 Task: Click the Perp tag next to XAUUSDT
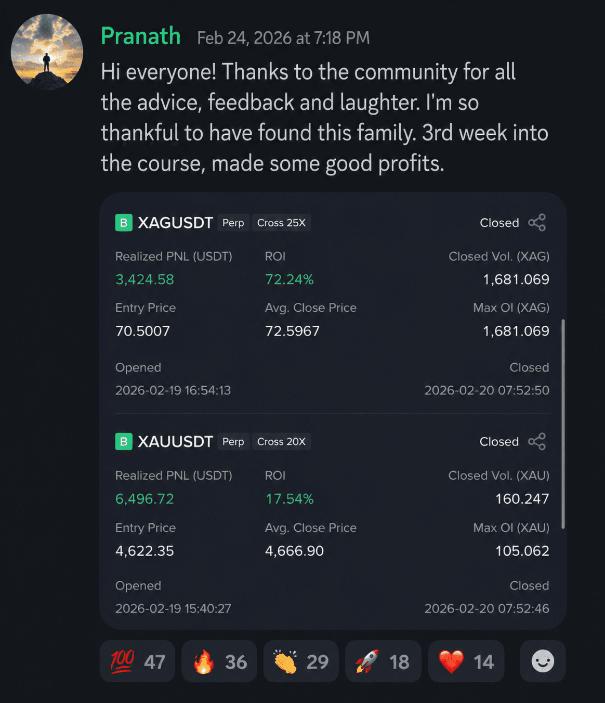pos(233,442)
